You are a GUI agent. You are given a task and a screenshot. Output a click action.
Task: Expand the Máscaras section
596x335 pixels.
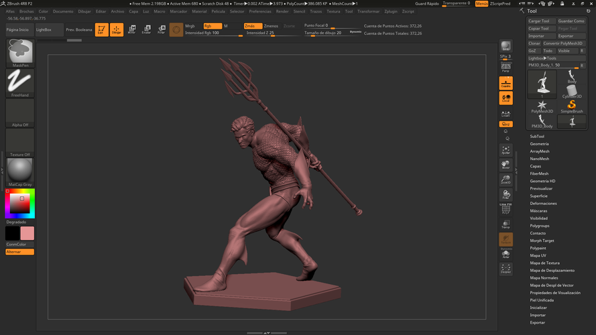(538, 211)
